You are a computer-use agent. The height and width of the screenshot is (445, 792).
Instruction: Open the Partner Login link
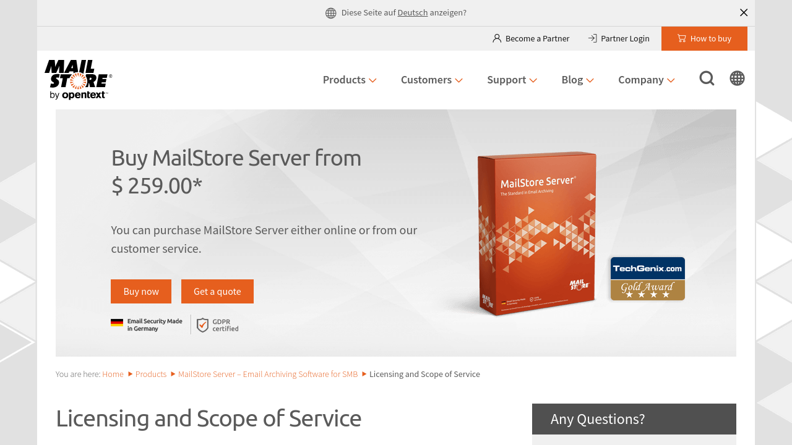pos(619,38)
